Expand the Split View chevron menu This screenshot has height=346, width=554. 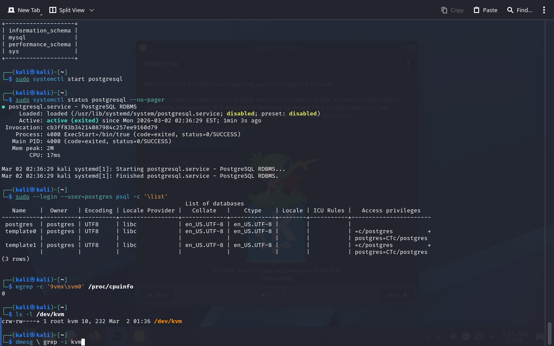coord(92,10)
